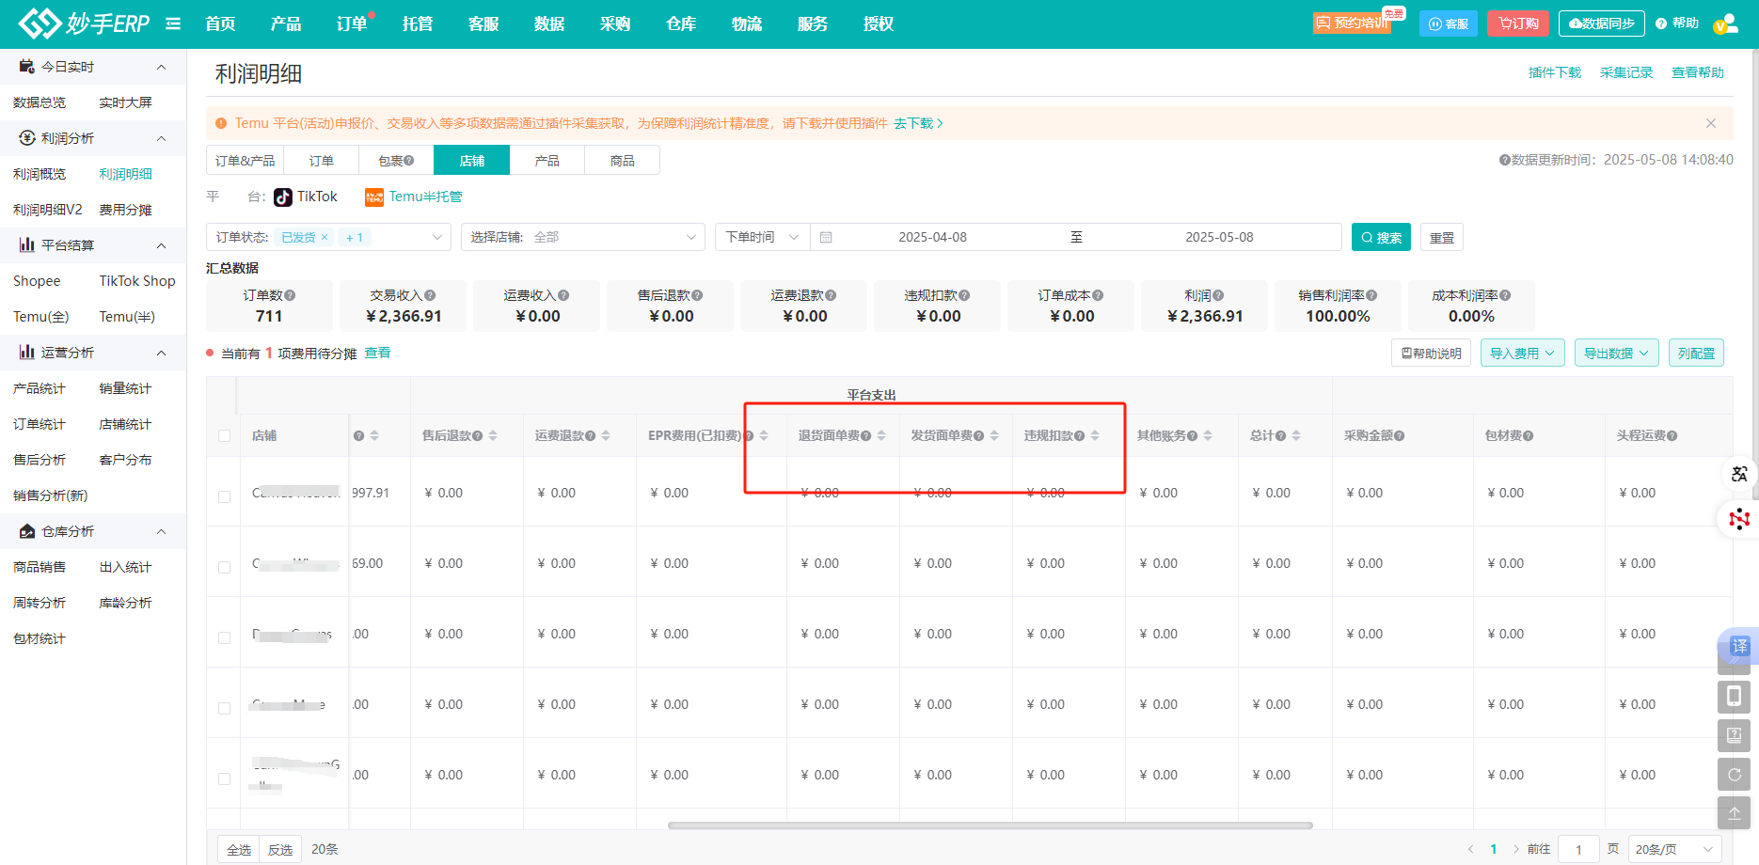Select the TikTok platform icon

click(283, 197)
